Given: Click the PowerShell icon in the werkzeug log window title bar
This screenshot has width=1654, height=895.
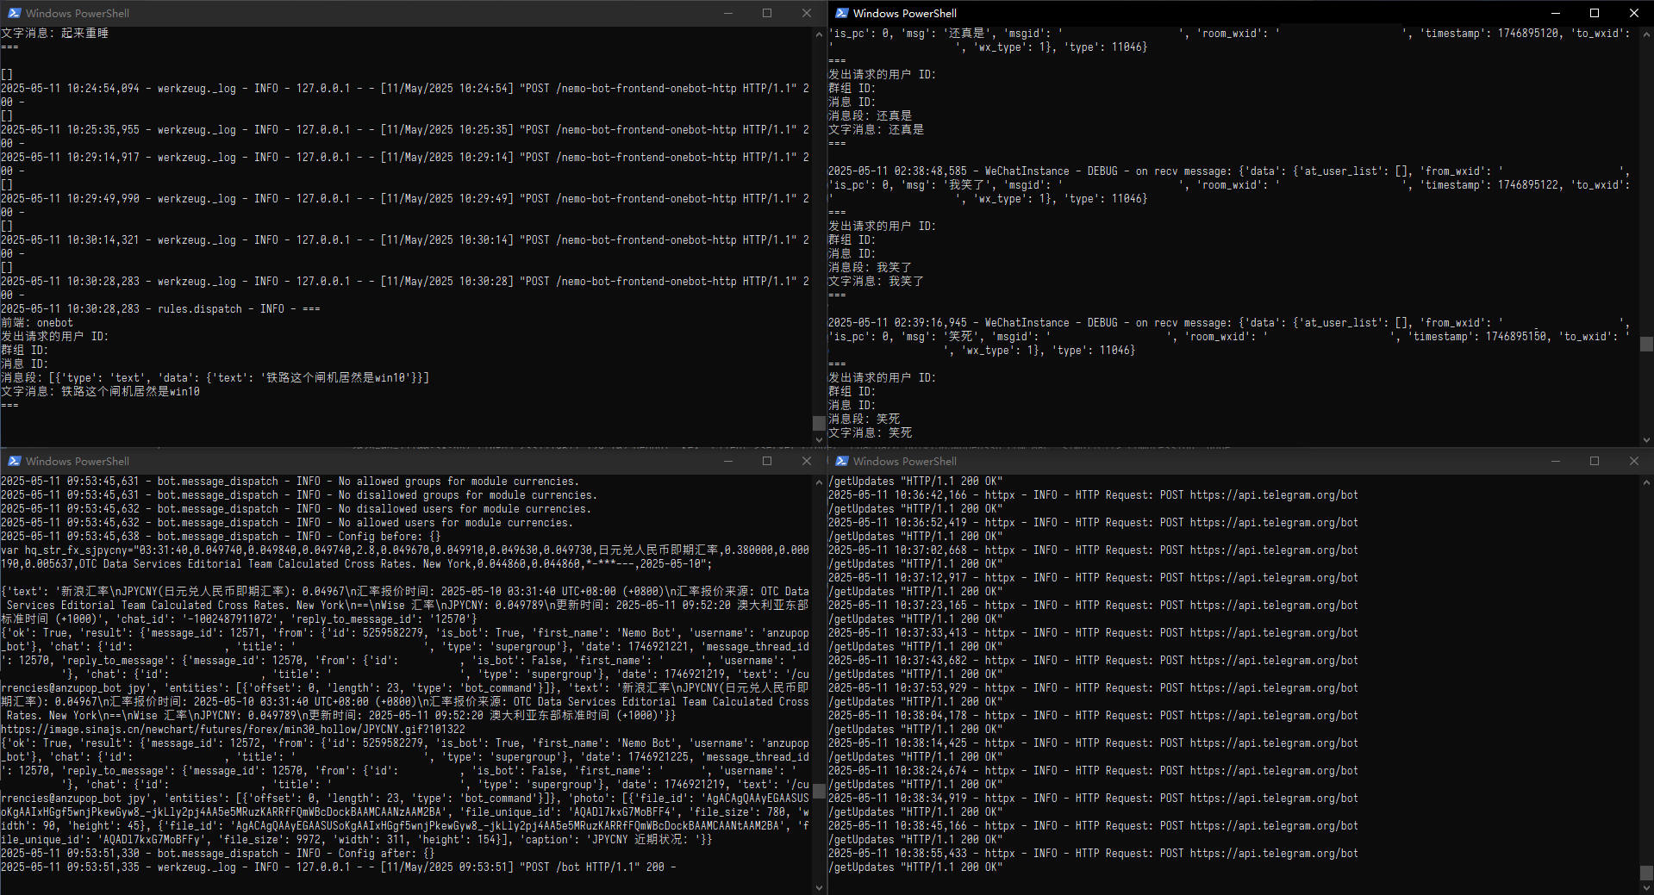Looking at the screenshot, I should 14,13.
